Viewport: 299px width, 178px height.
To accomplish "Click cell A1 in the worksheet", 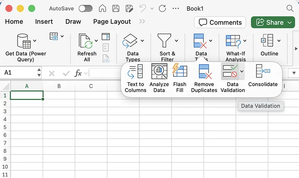I will click(27, 95).
